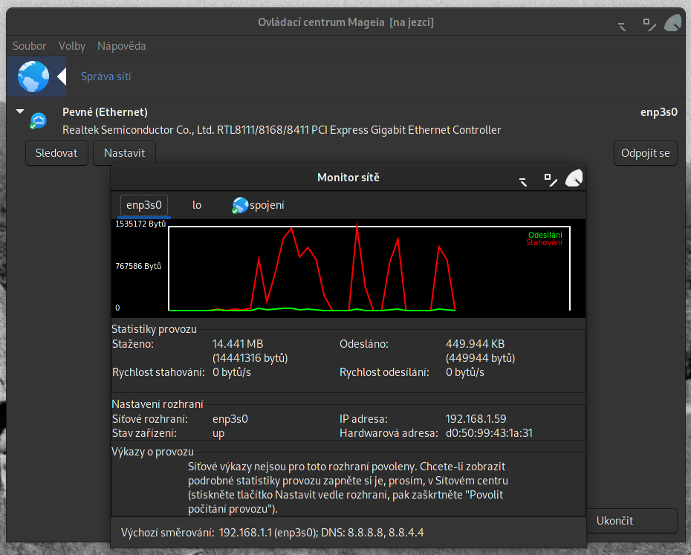Click the globe icon on the spojení tab

(240, 205)
